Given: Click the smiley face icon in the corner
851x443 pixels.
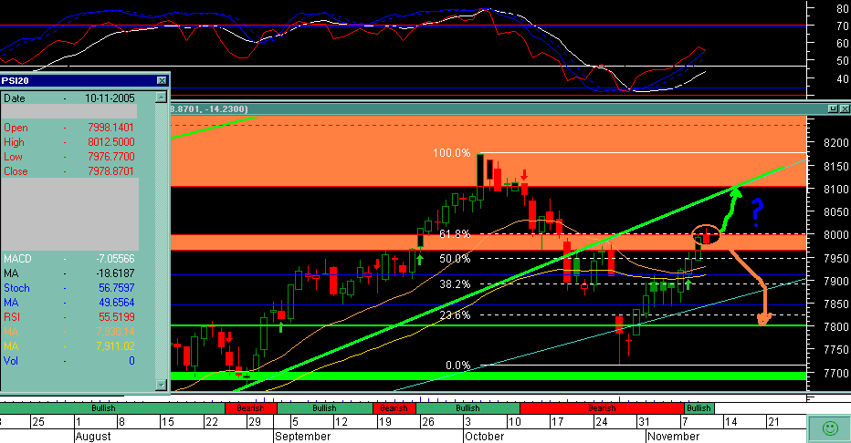Looking at the screenshot, I should (x=829, y=428).
